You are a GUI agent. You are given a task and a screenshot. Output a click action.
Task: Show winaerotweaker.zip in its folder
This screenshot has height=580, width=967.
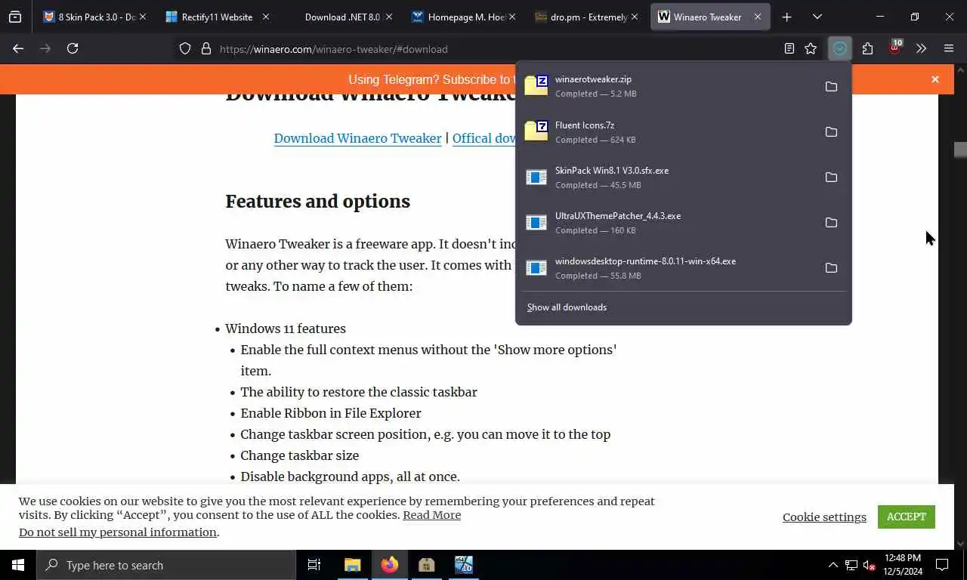[x=831, y=87]
